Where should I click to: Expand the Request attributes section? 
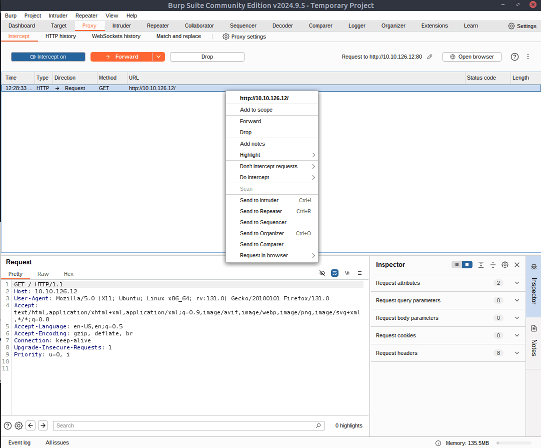[517, 283]
